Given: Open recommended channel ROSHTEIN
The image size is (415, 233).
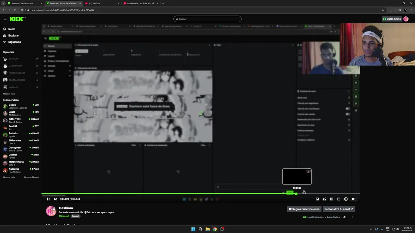Looking at the screenshot, I should coord(21,120).
